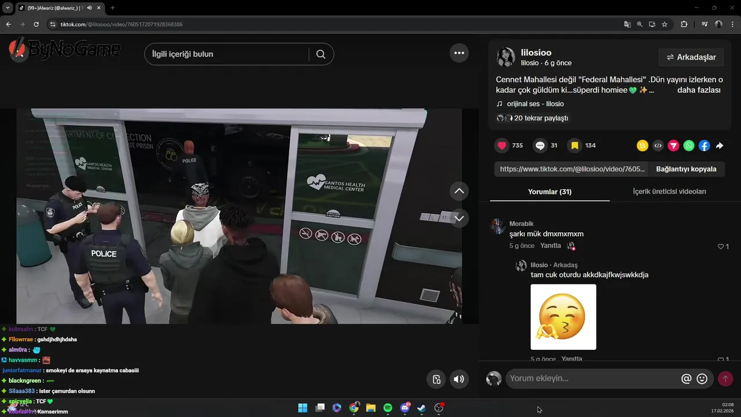Post comment with the red arrow button
This screenshot has height=417, width=741.
[725, 379]
